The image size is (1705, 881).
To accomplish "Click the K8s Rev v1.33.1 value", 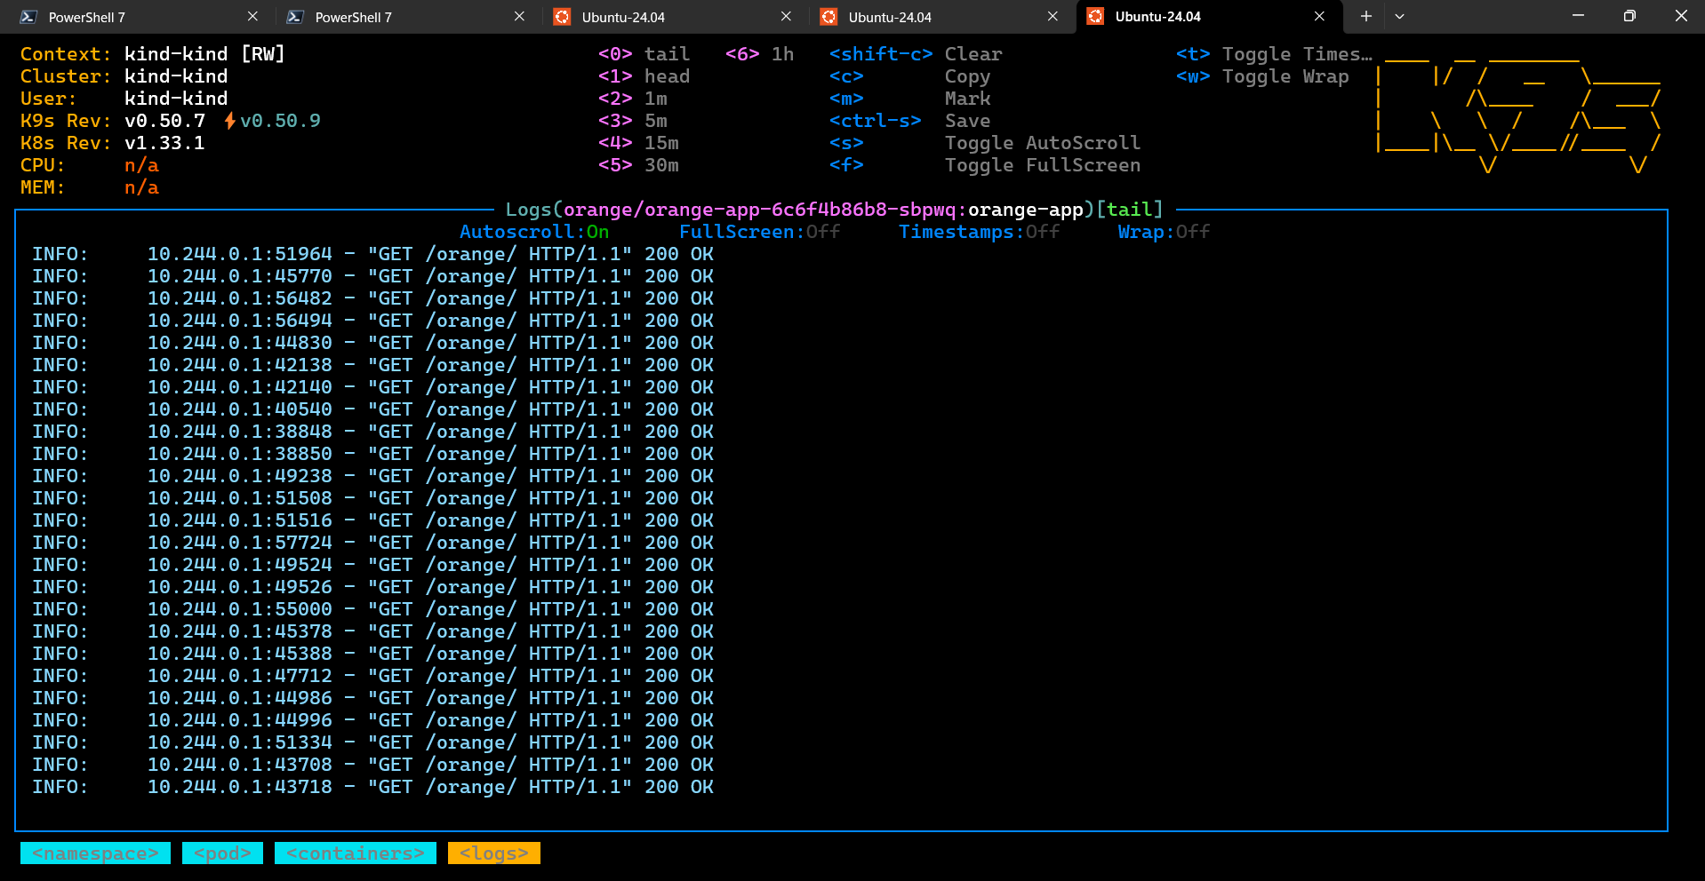I will (x=164, y=143).
